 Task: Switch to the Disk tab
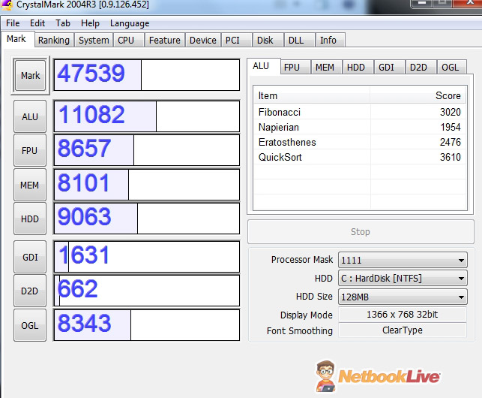click(268, 40)
